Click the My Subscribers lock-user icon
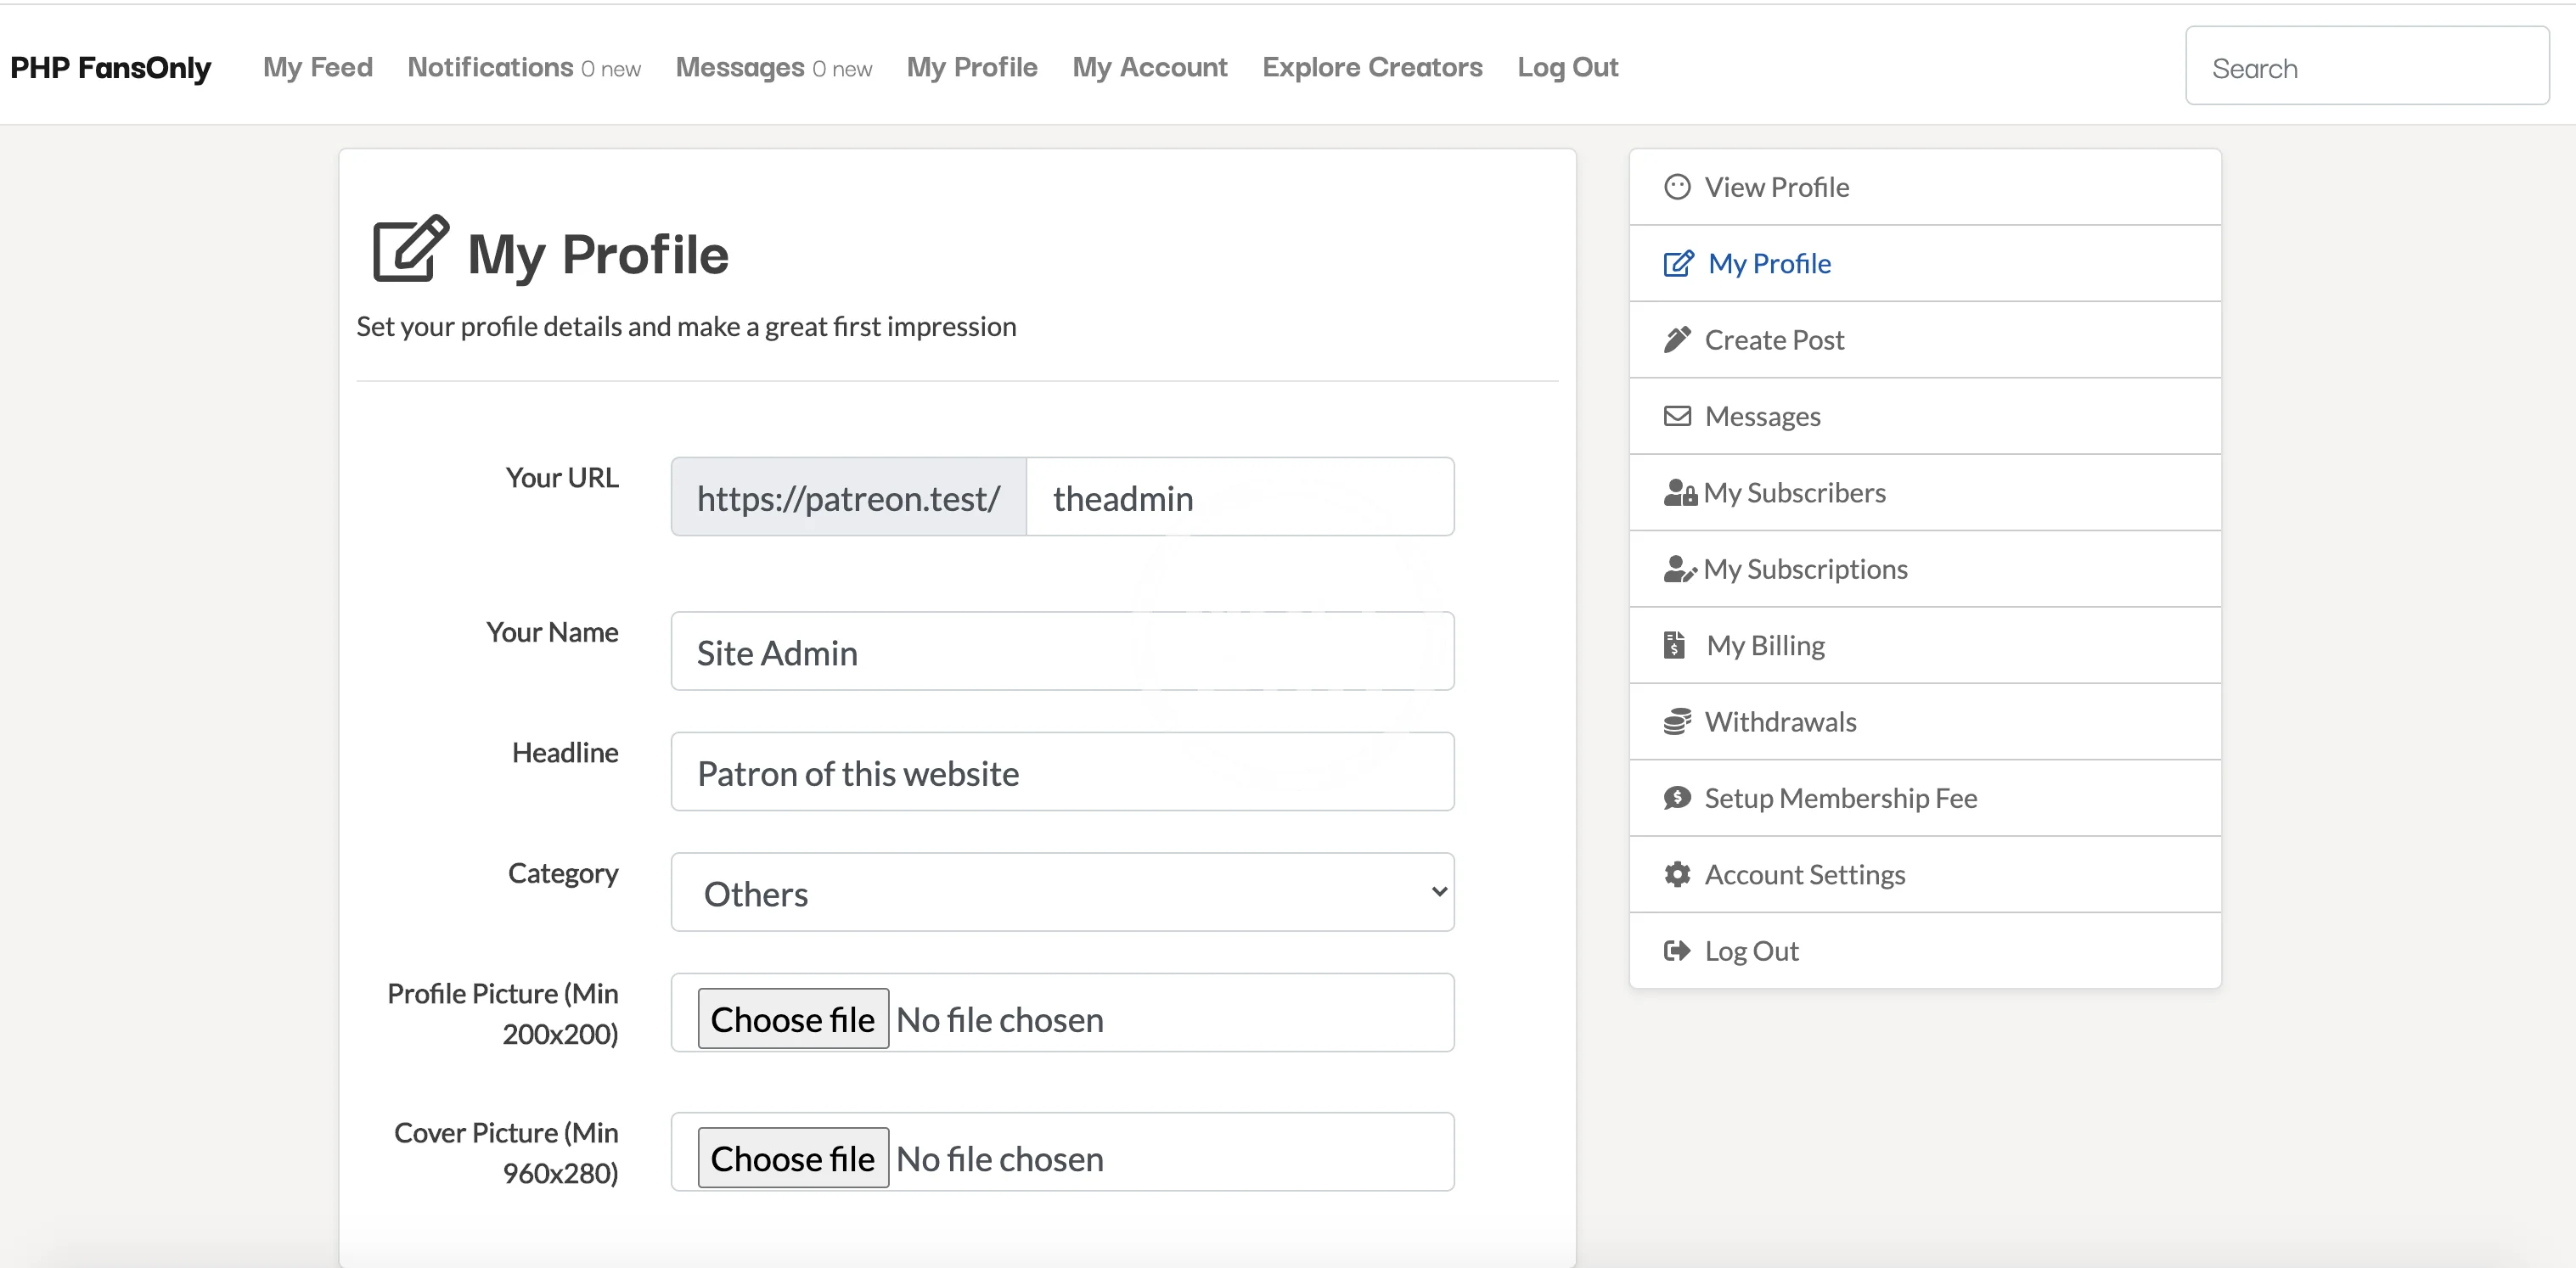 click(x=1680, y=493)
